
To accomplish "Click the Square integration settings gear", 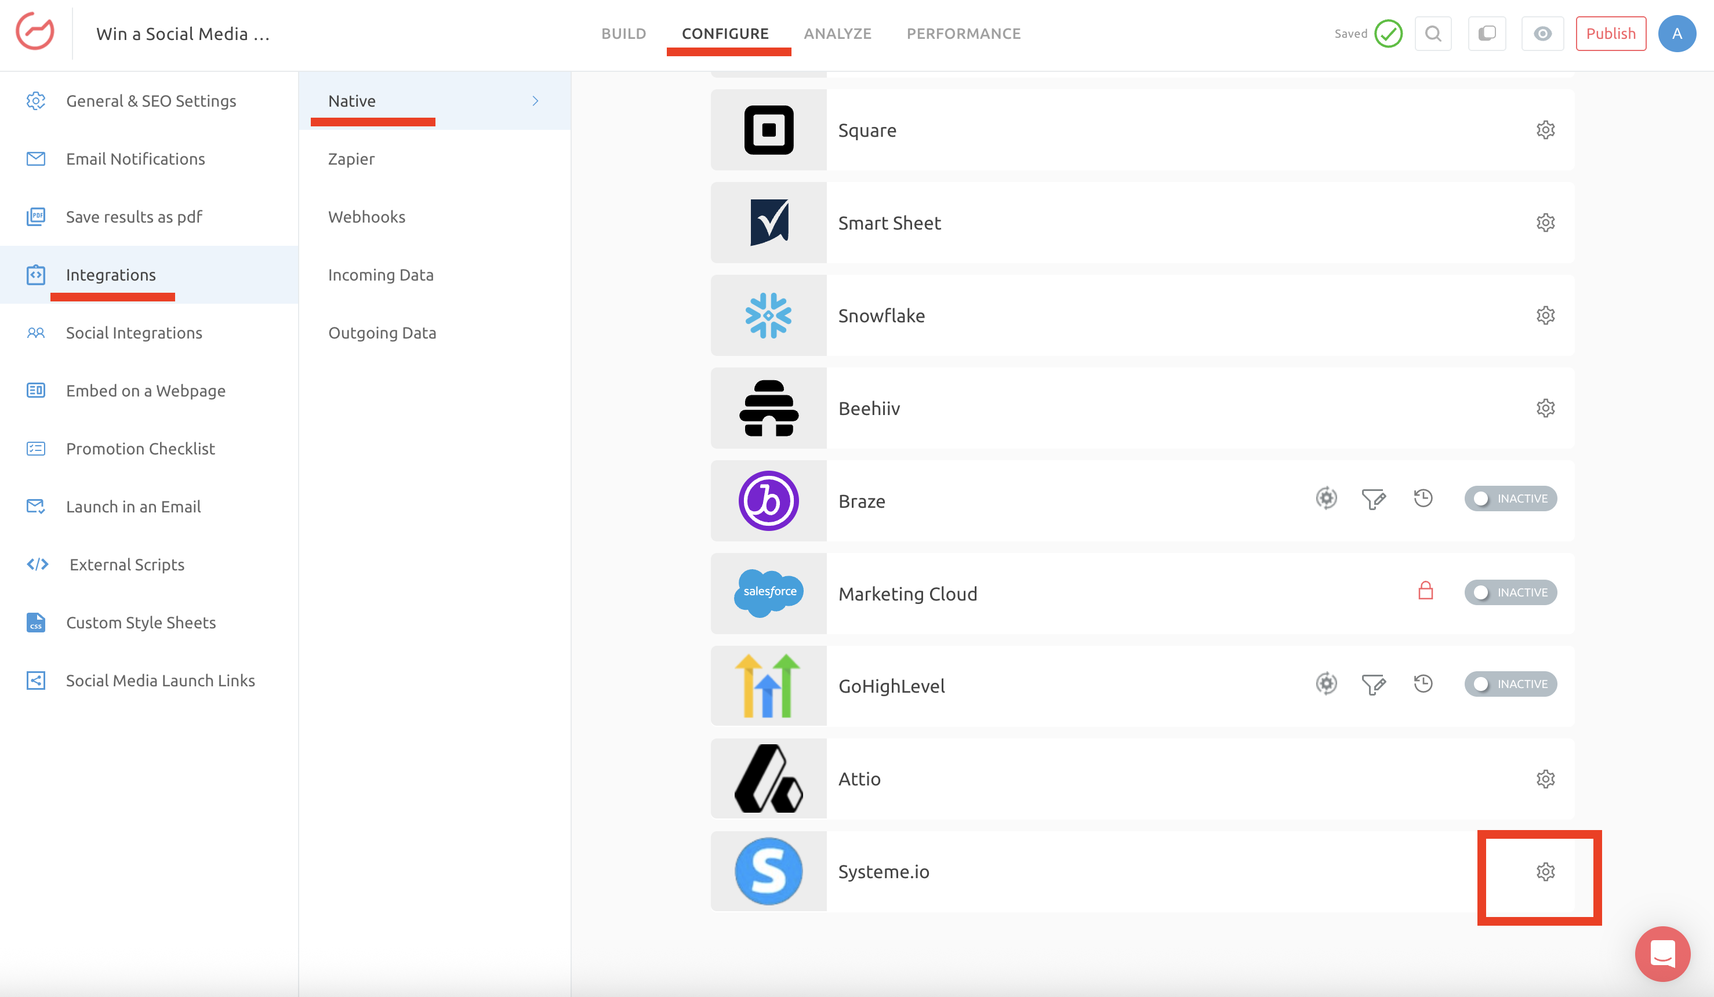I will (1545, 130).
